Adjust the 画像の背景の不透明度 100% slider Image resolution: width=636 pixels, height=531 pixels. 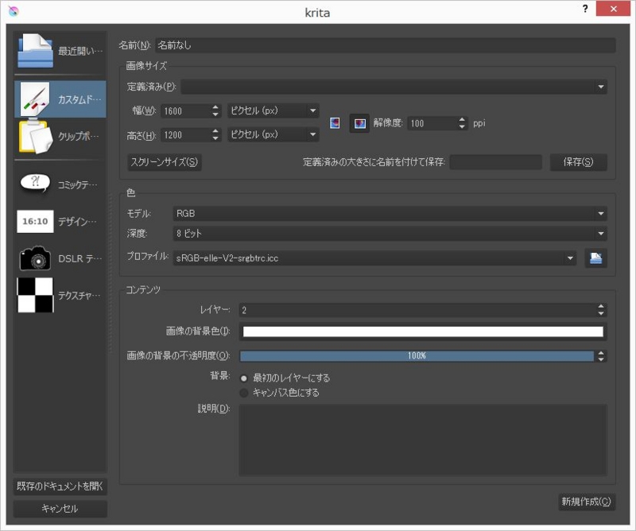click(x=417, y=356)
